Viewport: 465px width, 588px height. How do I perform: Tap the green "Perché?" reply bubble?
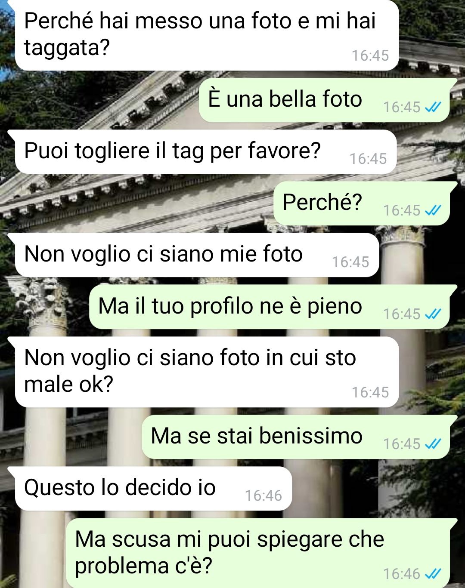tap(362, 203)
